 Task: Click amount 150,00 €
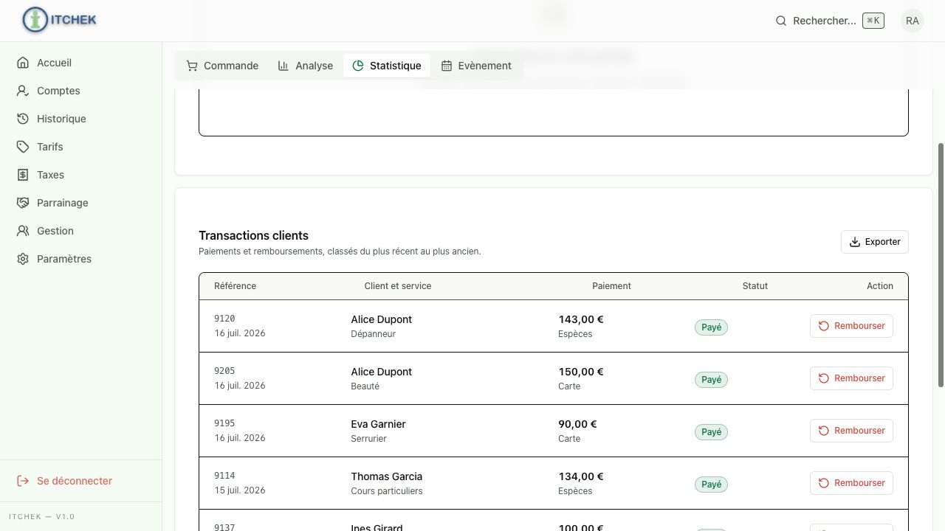(x=581, y=372)
